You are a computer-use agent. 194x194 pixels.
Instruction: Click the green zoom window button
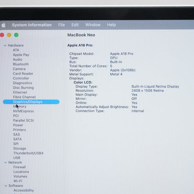tap(16, 35)
